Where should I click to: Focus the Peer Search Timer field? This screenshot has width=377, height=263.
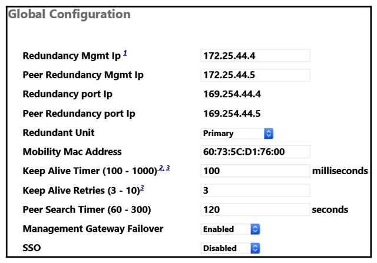click(x=255, y=209)
